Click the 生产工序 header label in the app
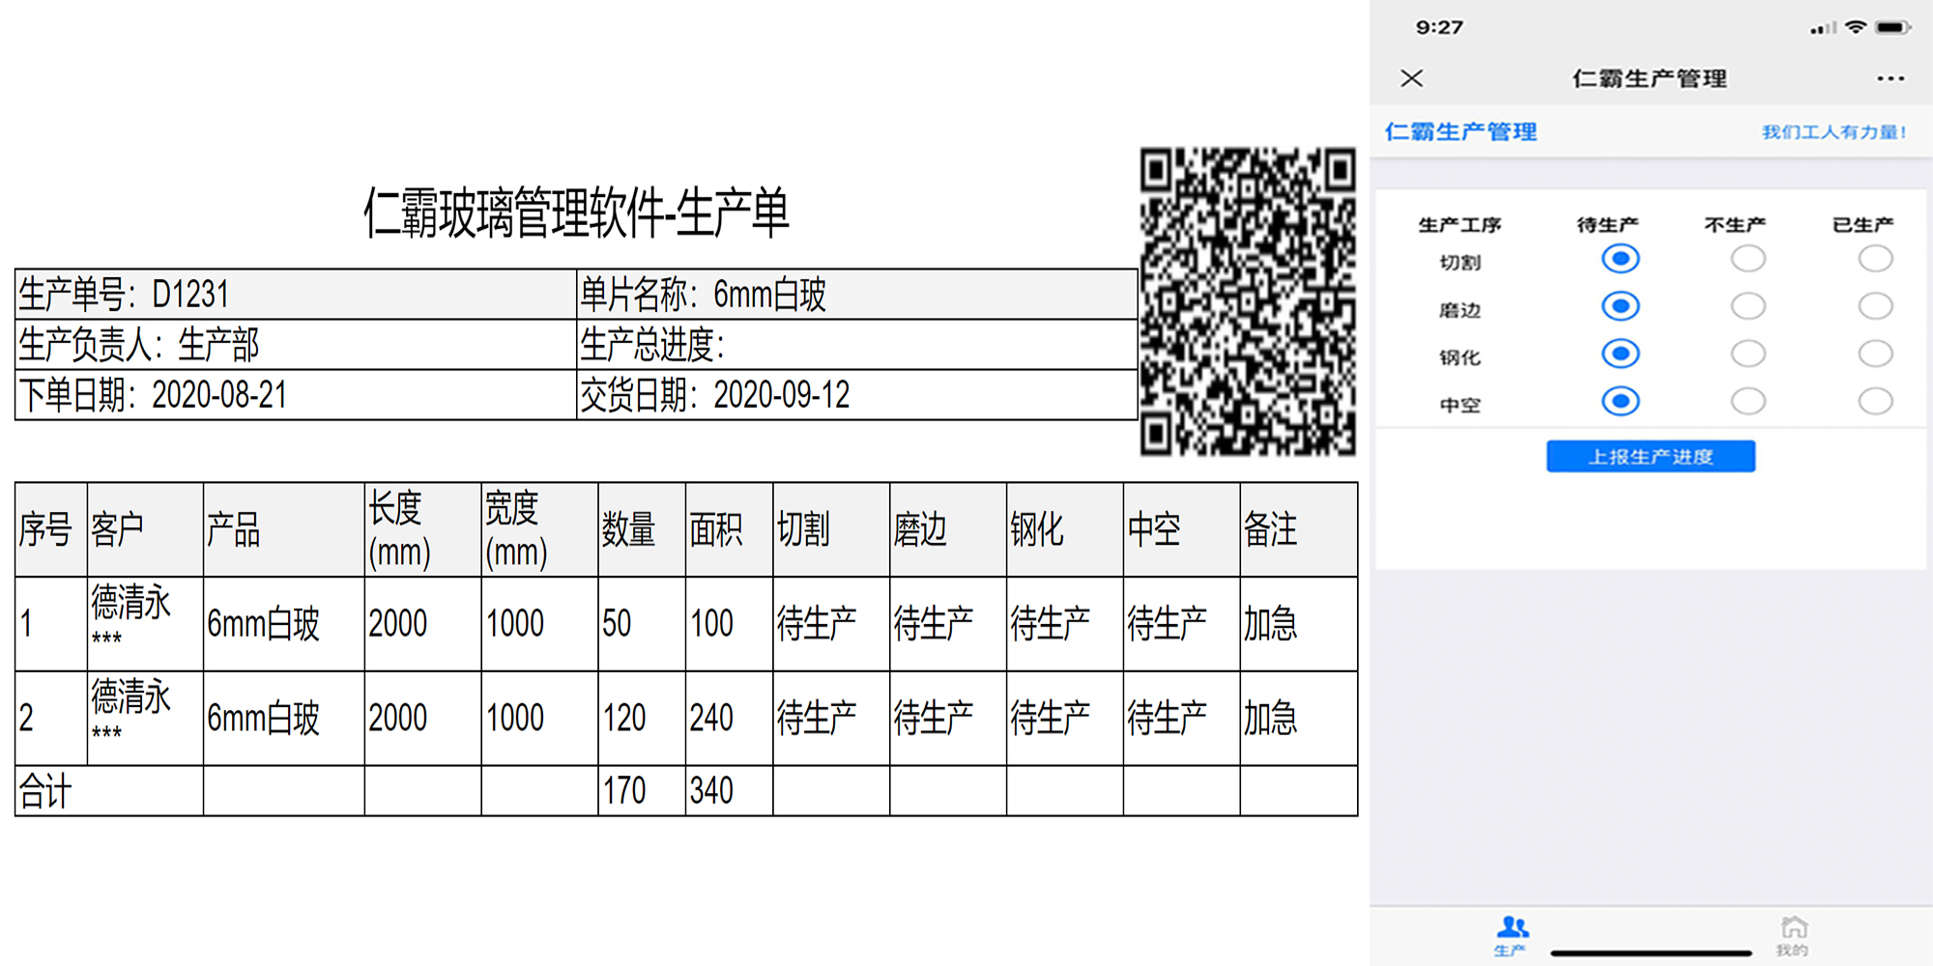1933x966 pixels. [x=1459, y=225]
